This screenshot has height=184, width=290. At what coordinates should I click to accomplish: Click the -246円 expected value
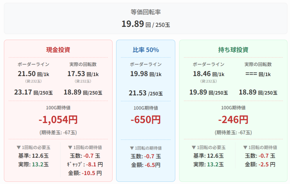tap(233, 120)
